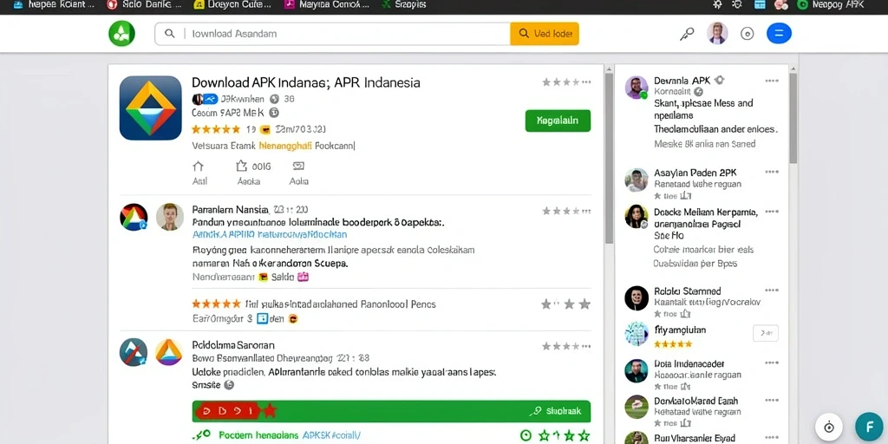Click the key icon in the header

(x=687, y=34)
